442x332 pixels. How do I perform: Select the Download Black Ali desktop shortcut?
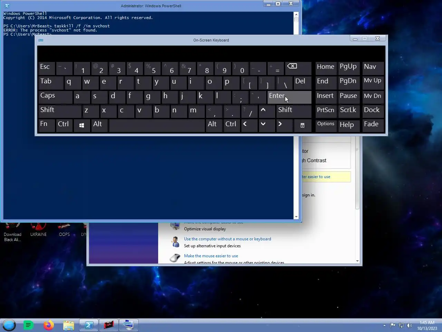coord(12,232)
